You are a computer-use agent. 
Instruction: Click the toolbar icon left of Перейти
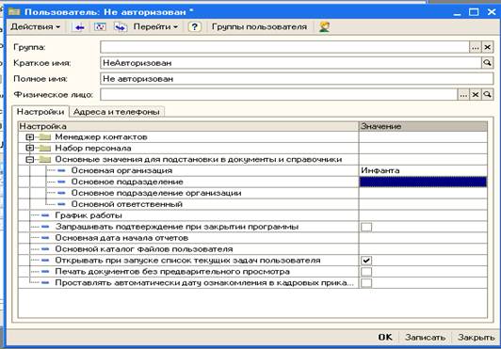click(121, 27)
